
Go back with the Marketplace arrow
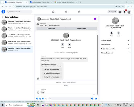coord(3,17)
